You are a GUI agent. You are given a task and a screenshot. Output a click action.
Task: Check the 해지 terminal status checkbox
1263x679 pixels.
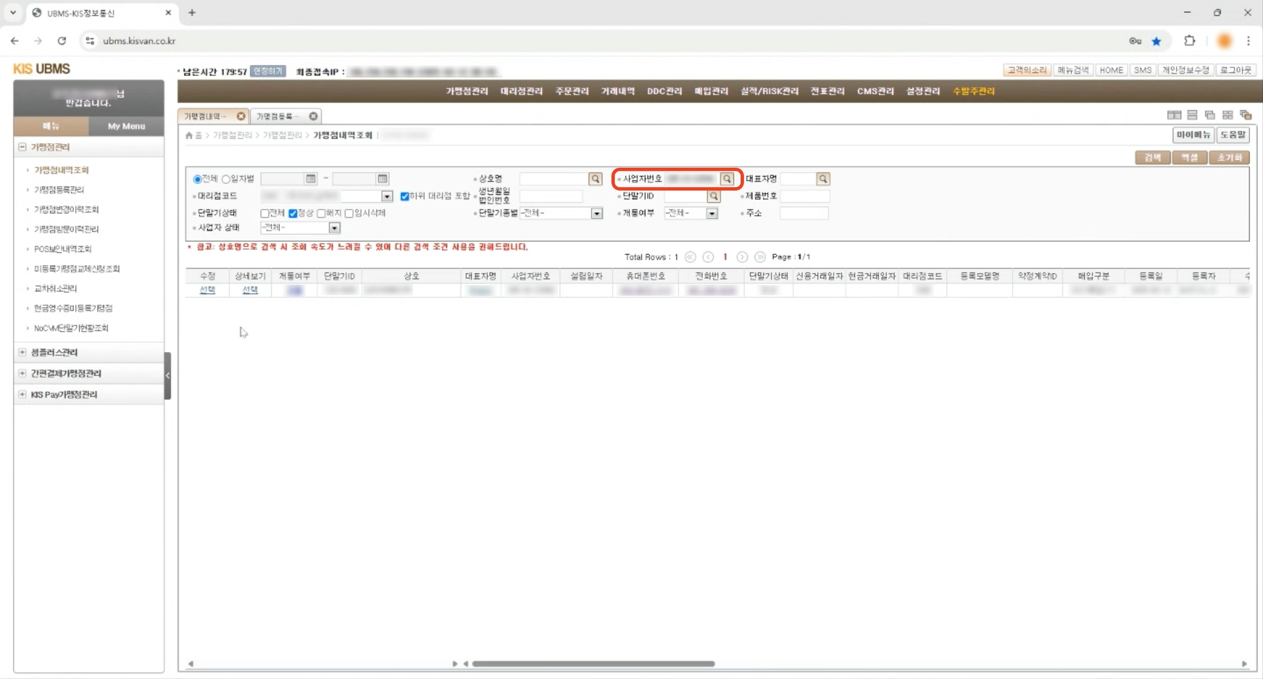tap(321, 213)
